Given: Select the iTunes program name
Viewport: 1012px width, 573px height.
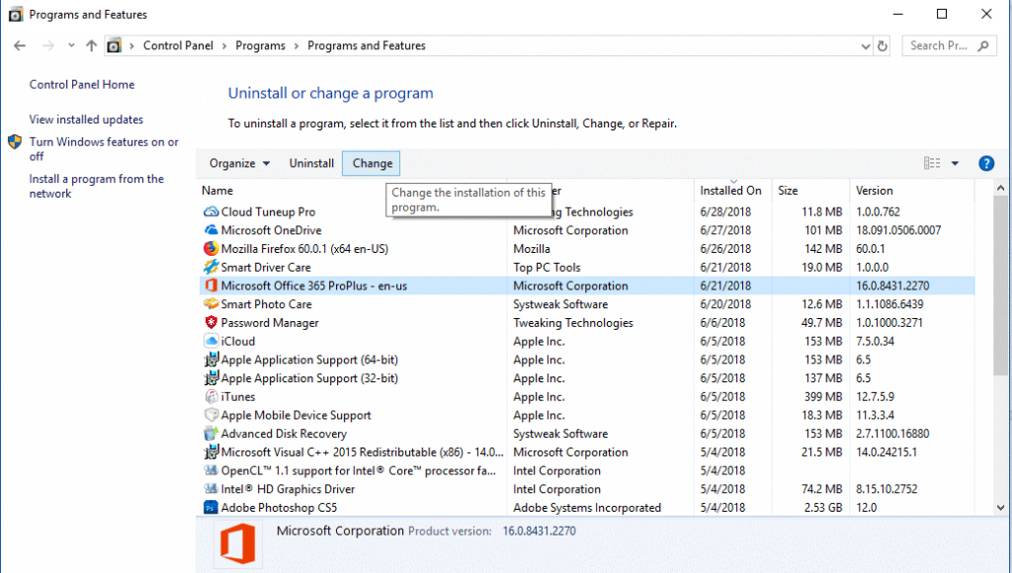Looking at the screenshot, I should pyautogui.click(x=237, y=396).
